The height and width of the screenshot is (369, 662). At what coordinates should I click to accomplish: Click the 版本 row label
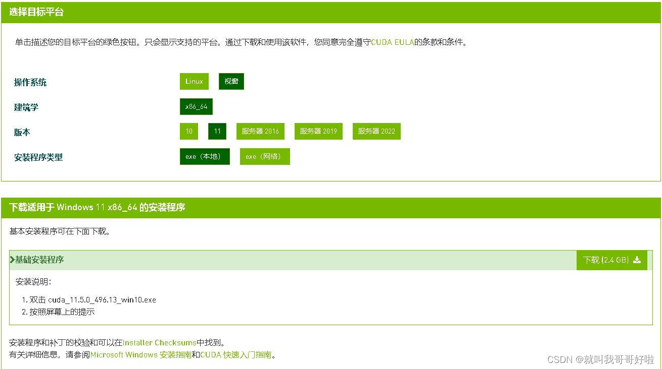click(x=22, y=133)
